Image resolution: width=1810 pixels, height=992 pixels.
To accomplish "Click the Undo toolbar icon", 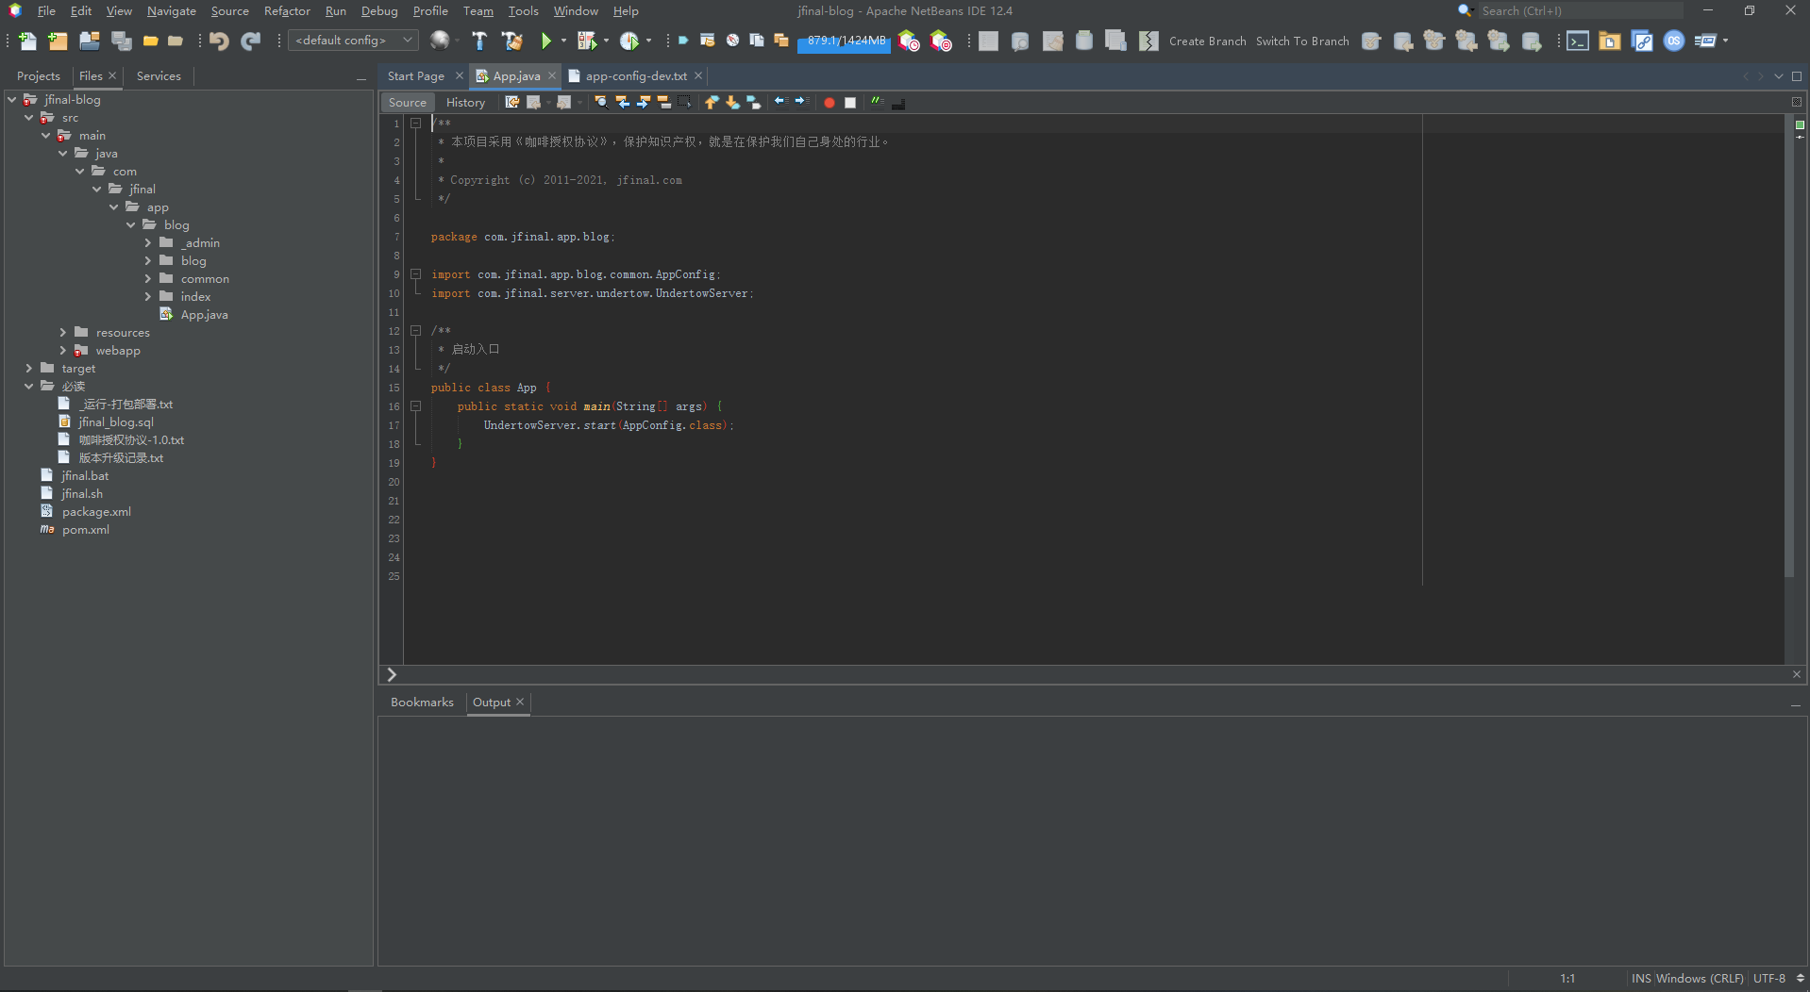I will point(219,41).
